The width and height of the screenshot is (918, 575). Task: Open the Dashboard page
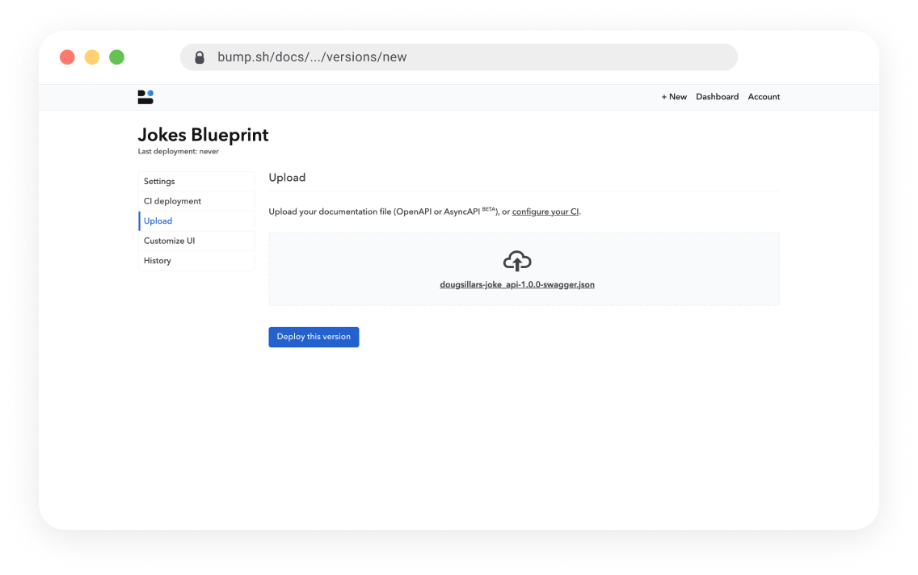[x=717, y=96]
